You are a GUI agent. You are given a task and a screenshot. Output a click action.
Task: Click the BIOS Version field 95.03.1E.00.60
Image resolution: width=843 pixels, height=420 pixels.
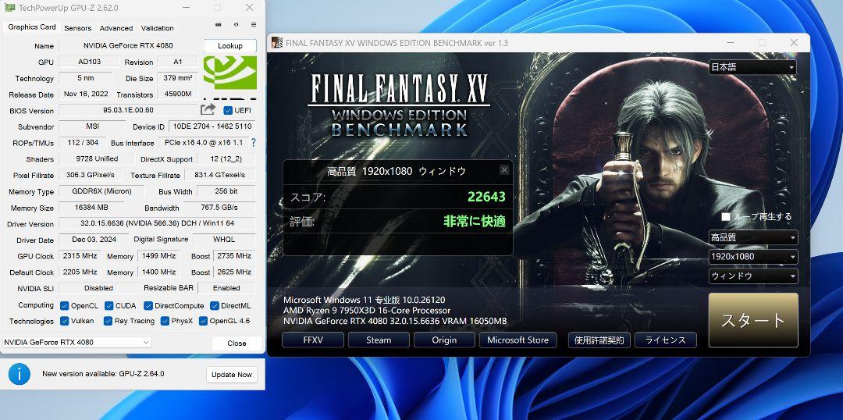[129, 110]
